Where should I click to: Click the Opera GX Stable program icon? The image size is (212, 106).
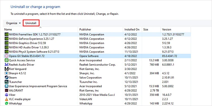[6, 56]
